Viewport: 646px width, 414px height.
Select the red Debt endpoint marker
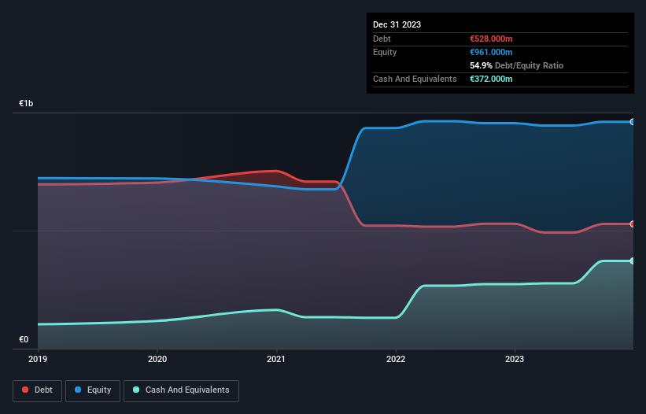pyautogui.click(x=633, y=224)
